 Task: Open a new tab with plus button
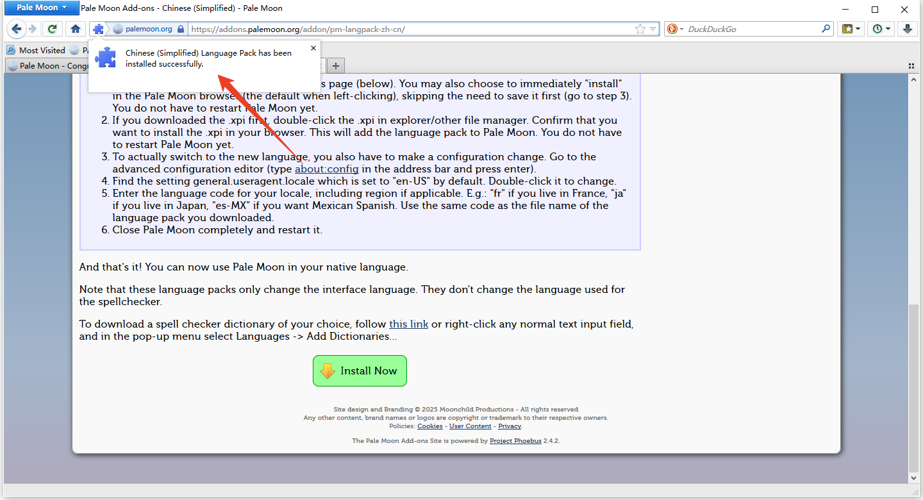[336, 65]
